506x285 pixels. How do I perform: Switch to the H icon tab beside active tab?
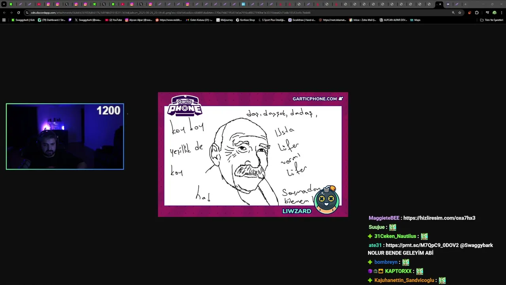click(448, 4)
